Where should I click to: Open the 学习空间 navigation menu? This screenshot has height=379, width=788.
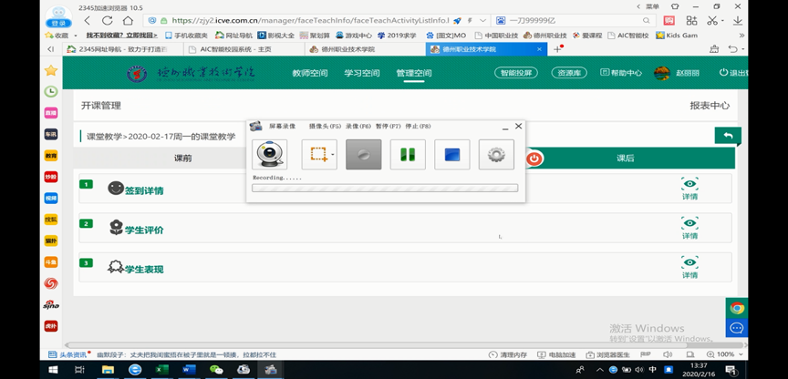click(361, 73)
